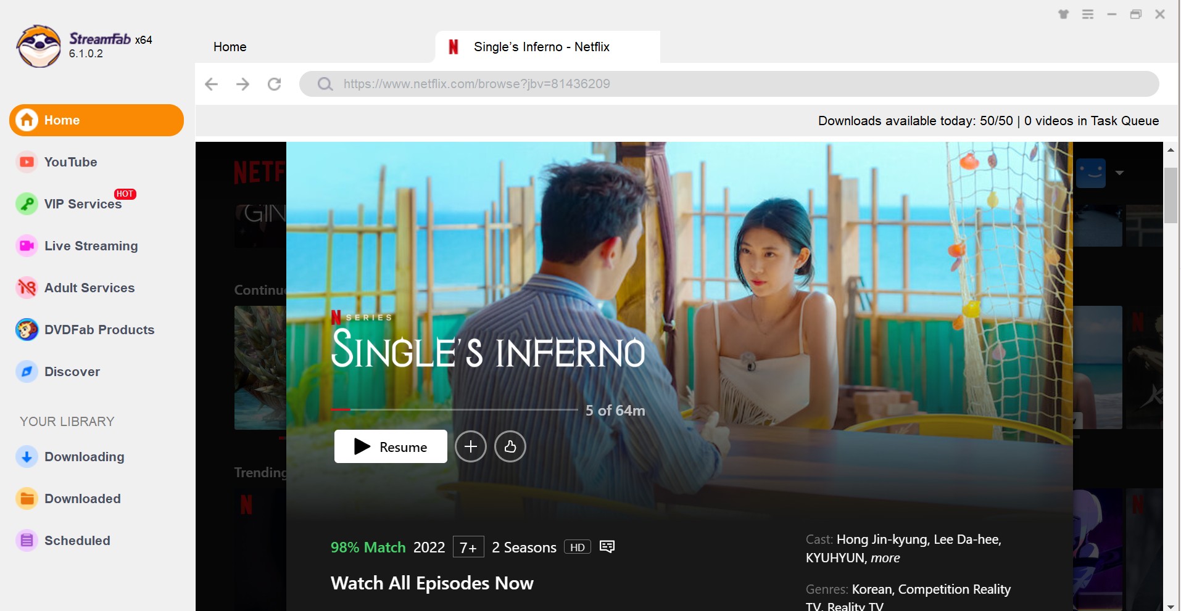Click the subtitles availability icon

point(607,547)
